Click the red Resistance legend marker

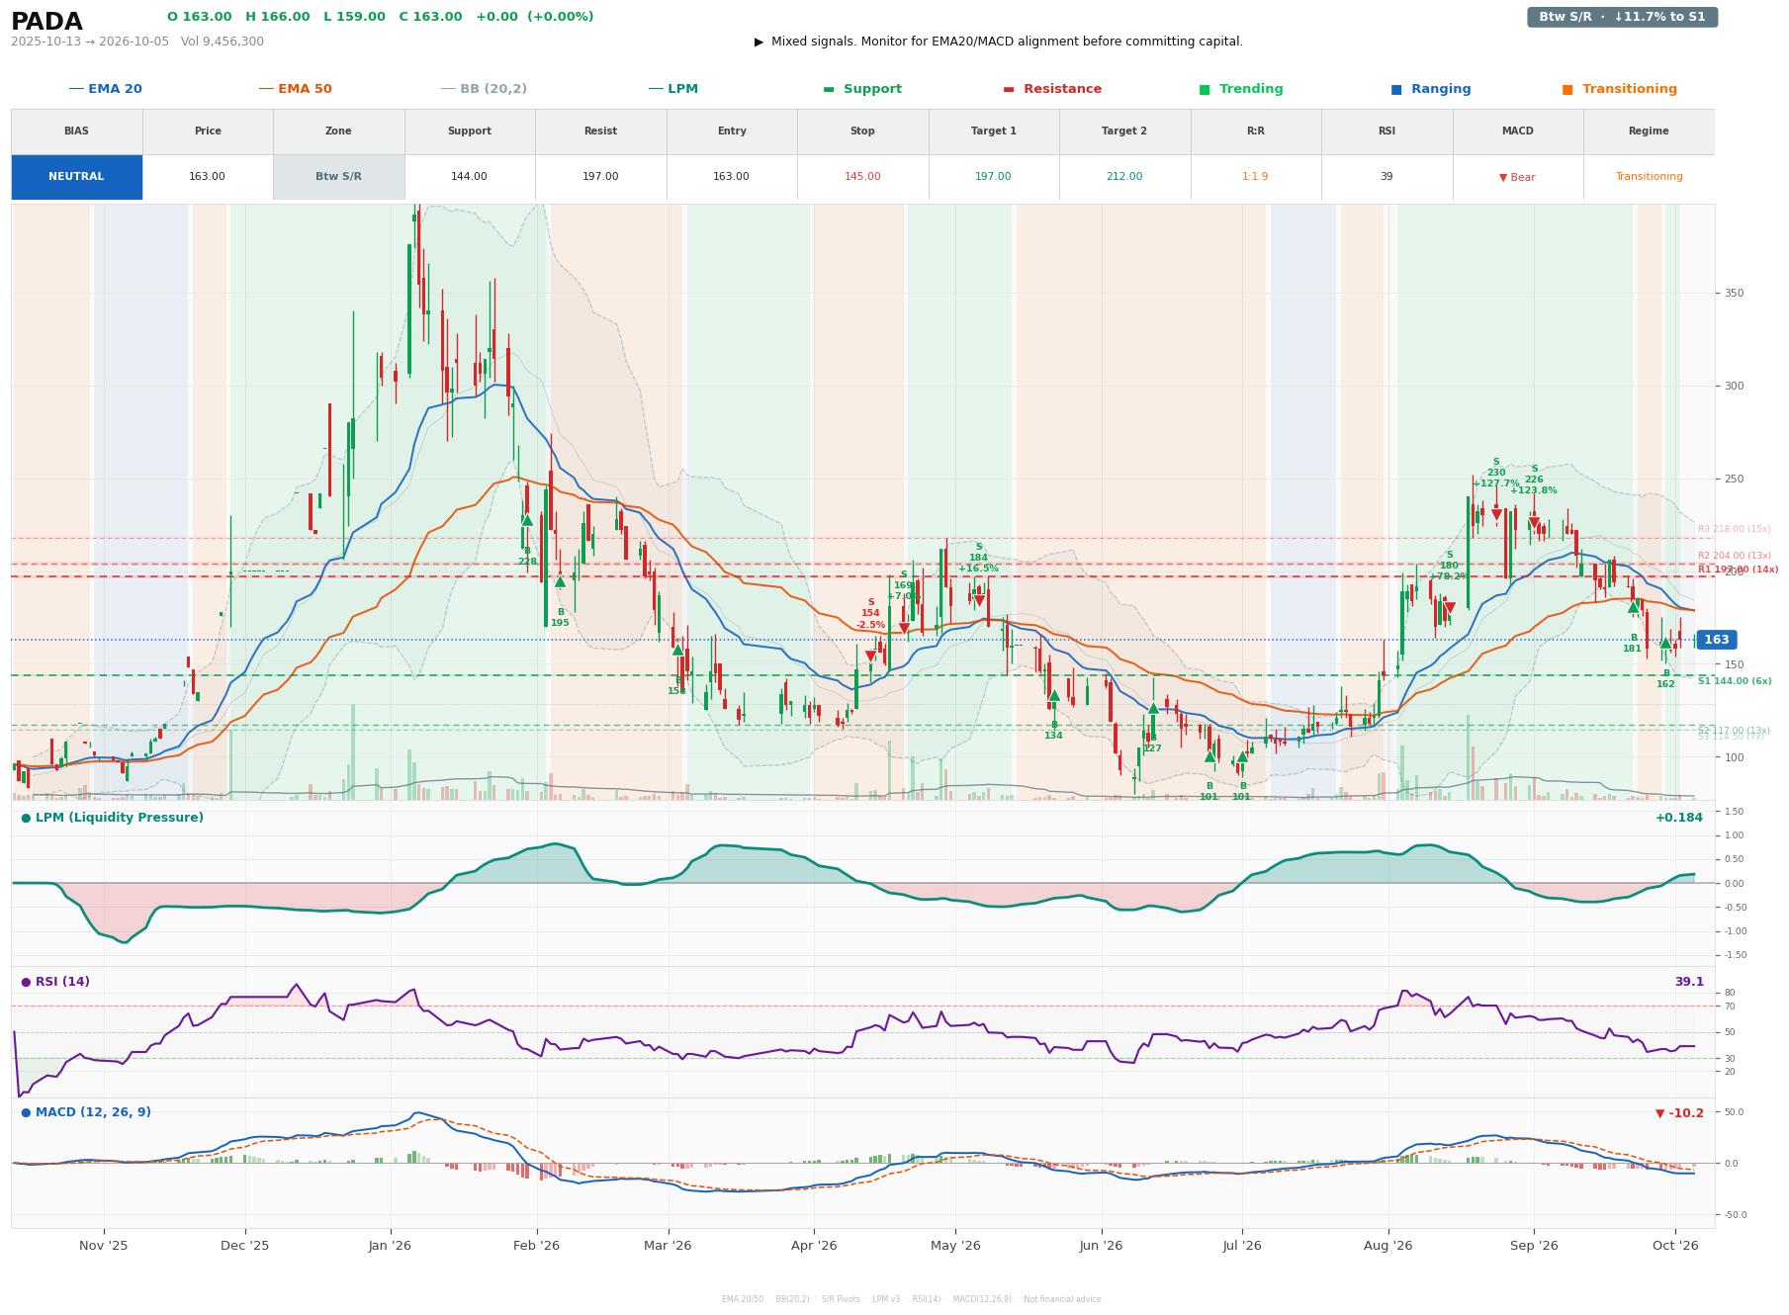[x=1009, y=89]
